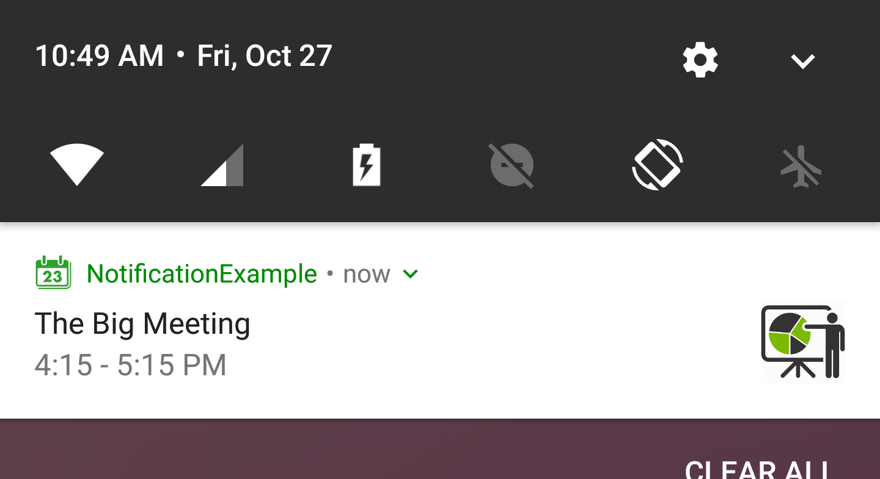This screenshot has width=880, height=479.
Task: Toggle the Wi-Fi quick setting
Action: pyautogui.click(x=77, y=164)
